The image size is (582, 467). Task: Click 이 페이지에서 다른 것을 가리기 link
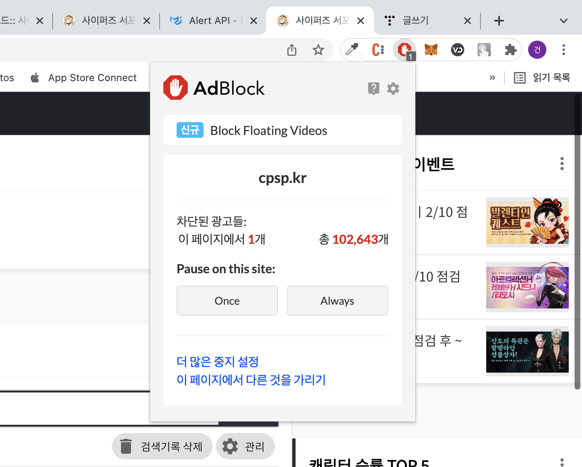tap(251, 380)
